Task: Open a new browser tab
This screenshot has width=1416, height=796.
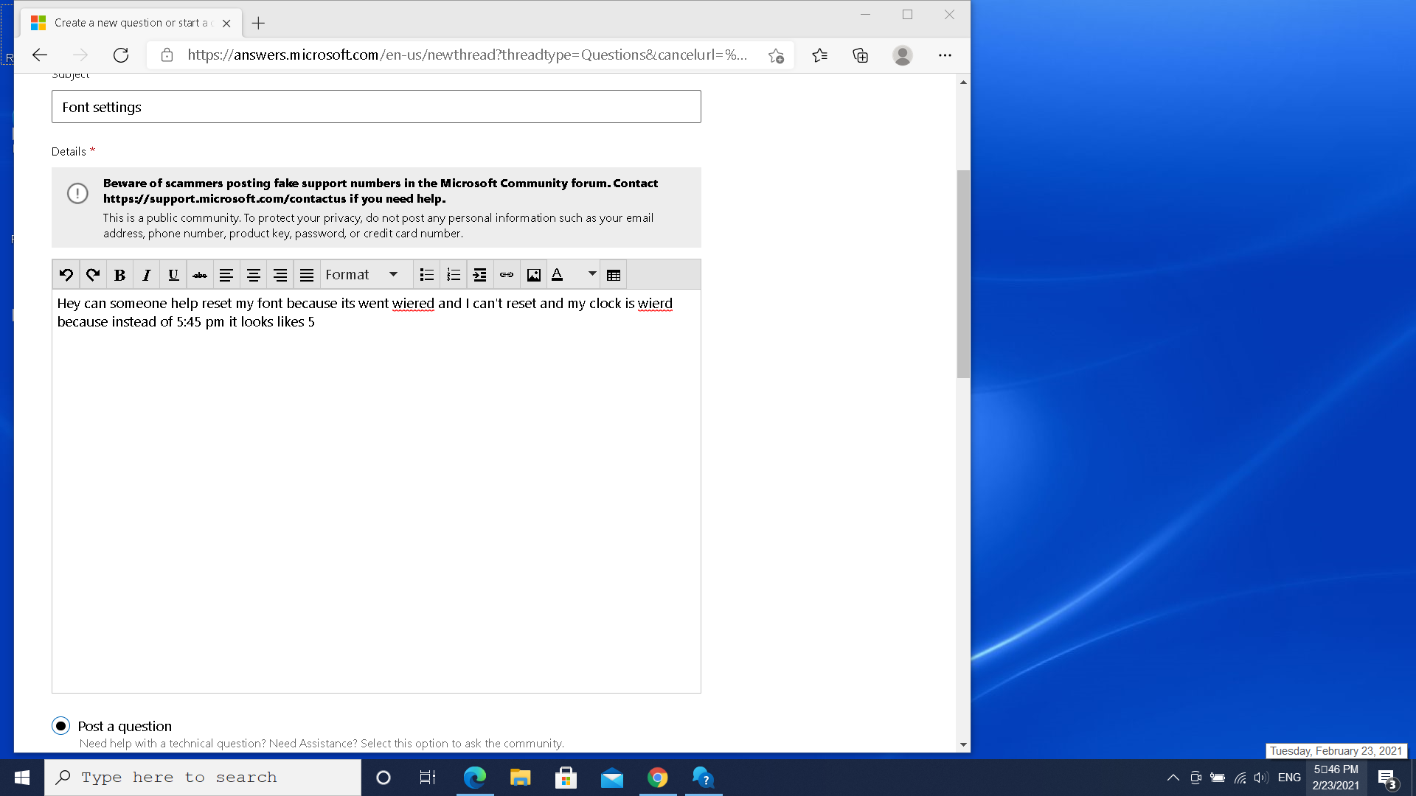Action: pos(258,23)
